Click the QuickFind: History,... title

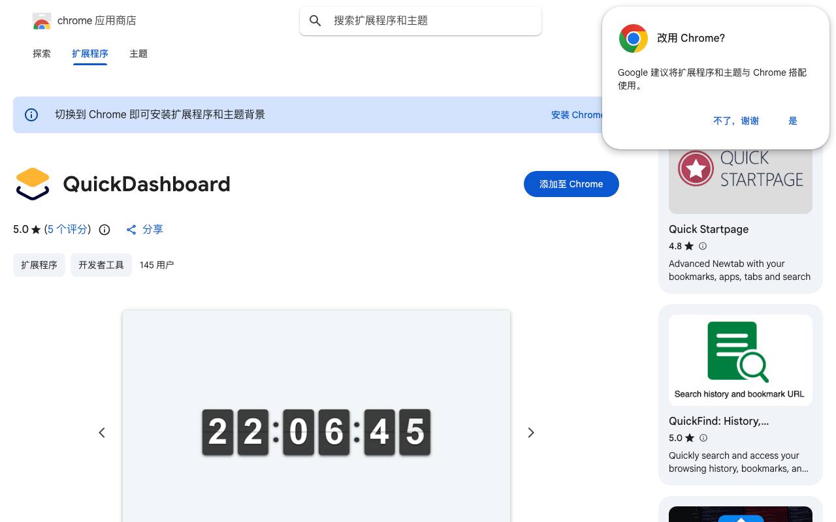(x=718, y=421)
